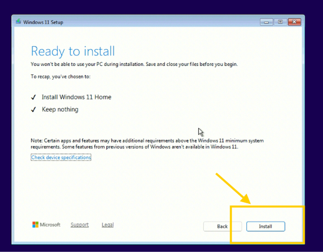Click the 'To recap, you've chosen to:' text

(x=60, y=77)
